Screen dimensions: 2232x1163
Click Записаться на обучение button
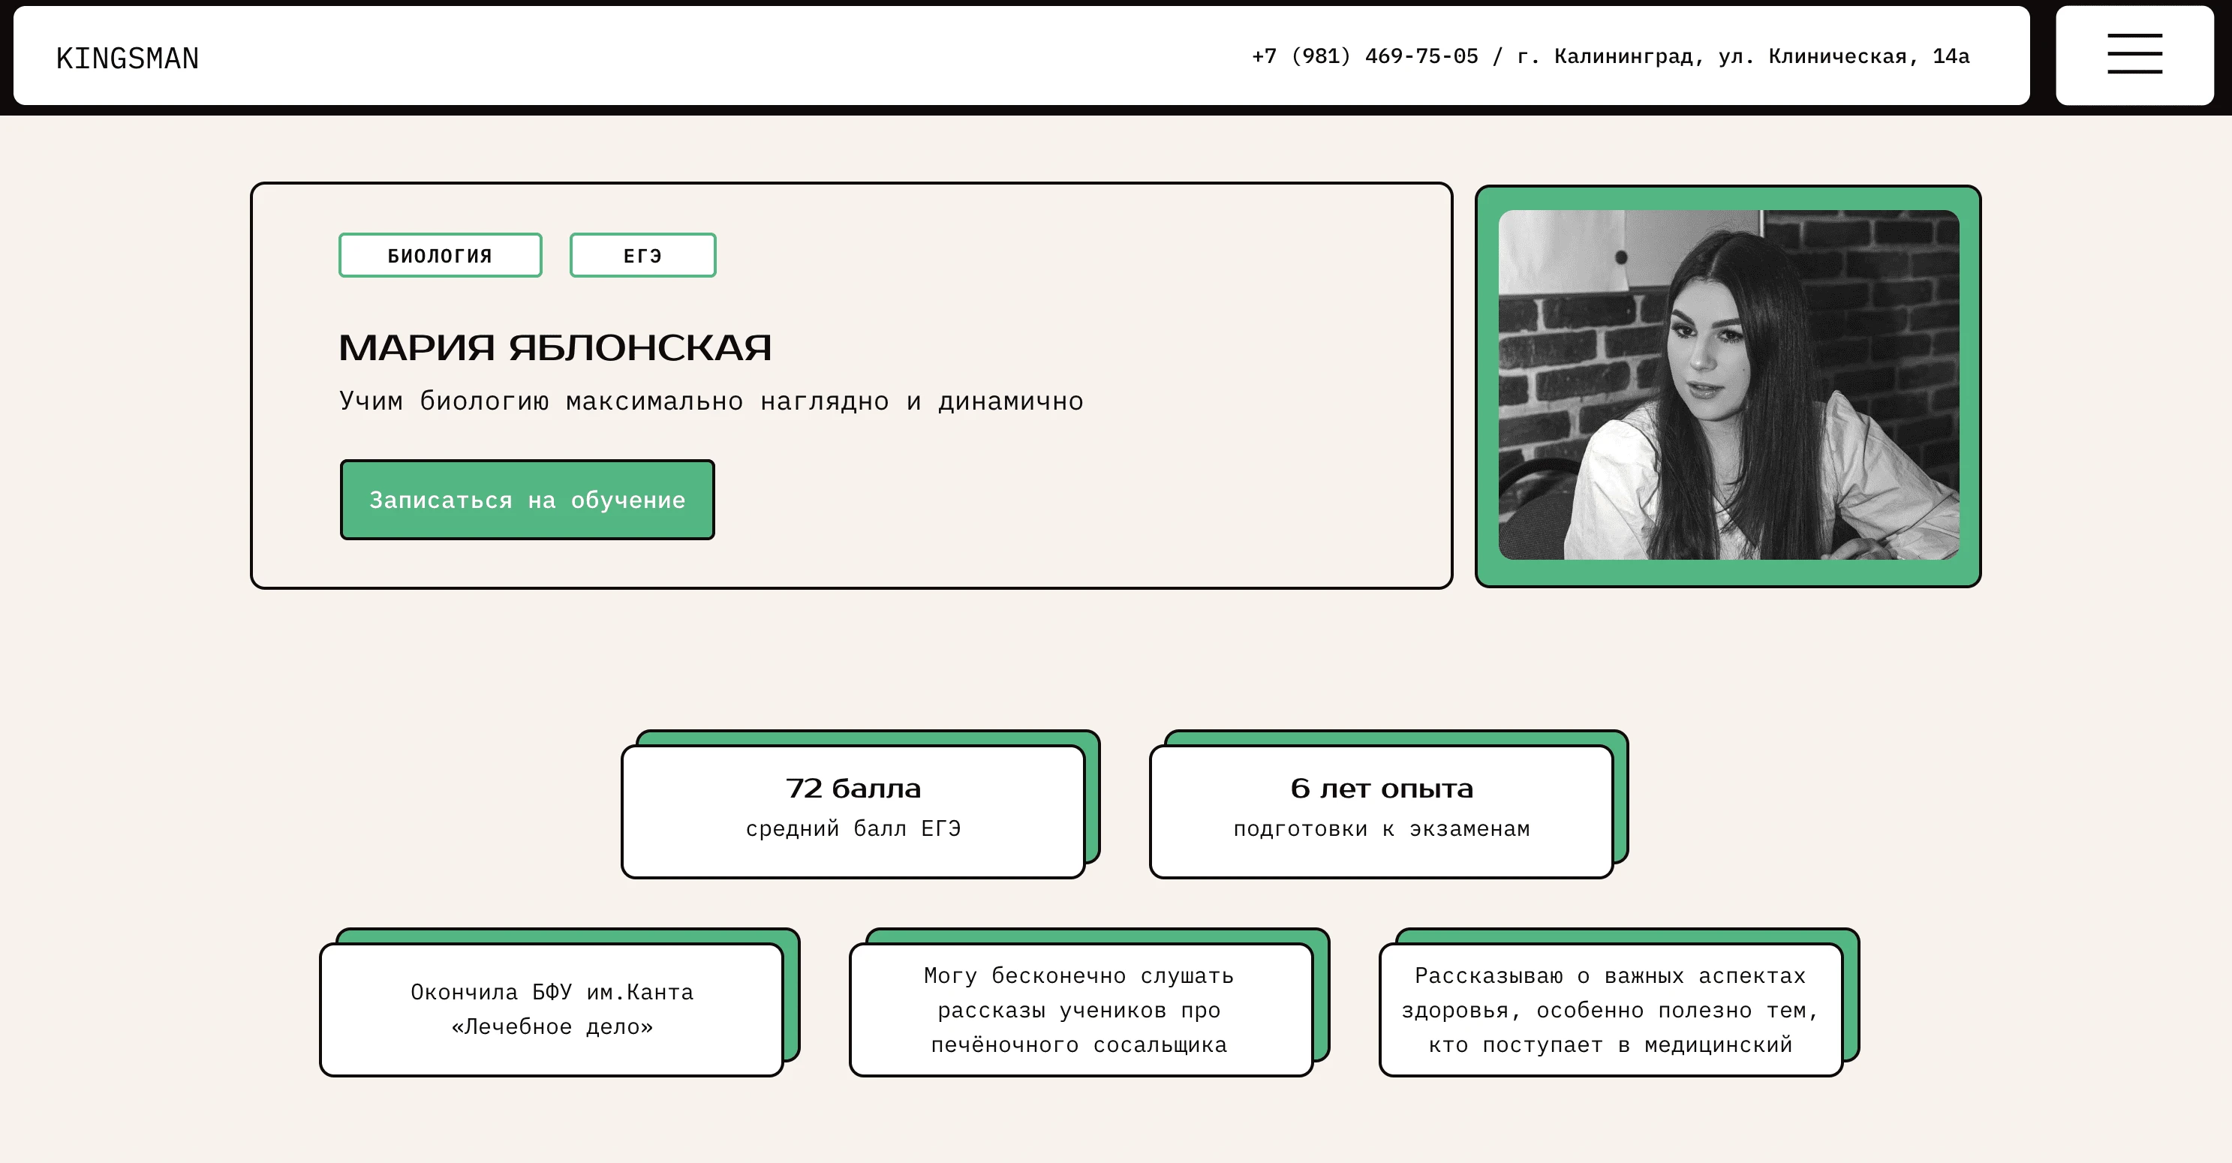(x=528, y=500)
